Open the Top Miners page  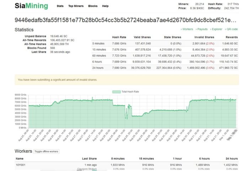click(x=76, y=6)
